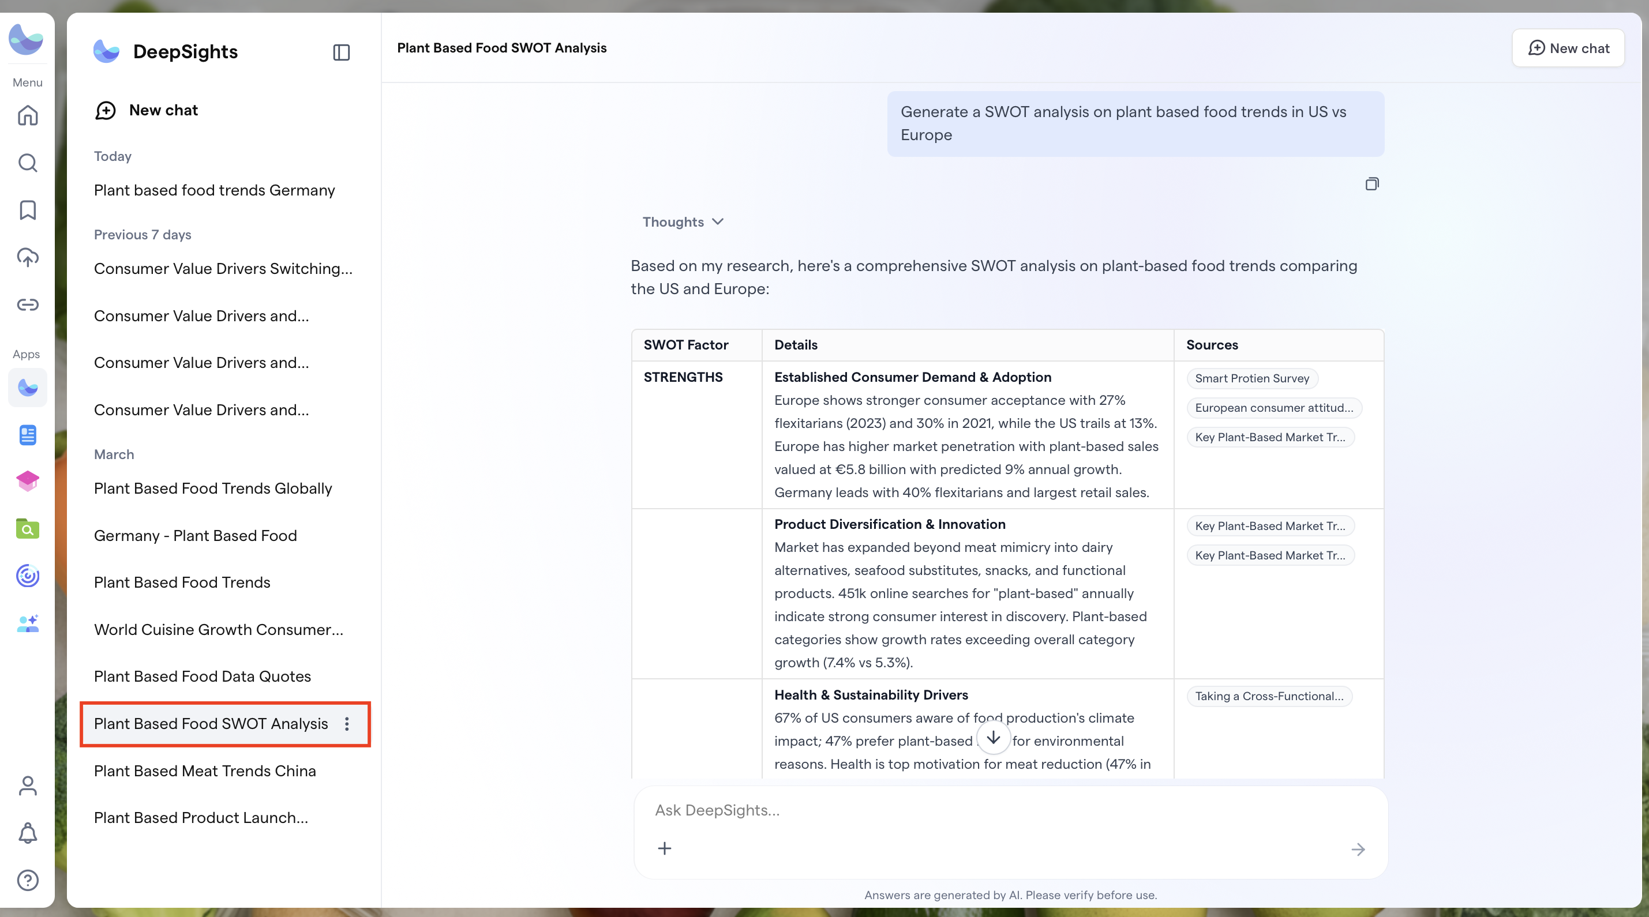The width and height of the screenshot is (1649, 917).
Task: Collapse the sidebar with panel toggle icon
Action: coord(341,52)
